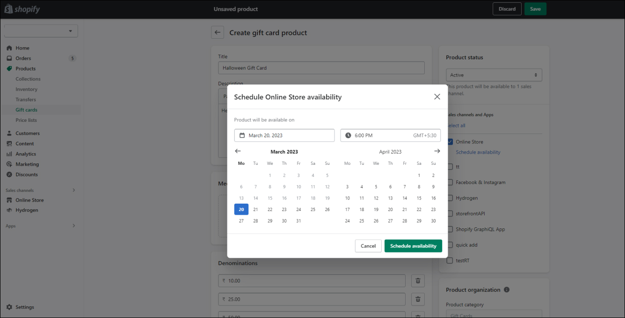Select March 31 in the calendar
Viewport: 625px width, 318px height.
[298, 221]
